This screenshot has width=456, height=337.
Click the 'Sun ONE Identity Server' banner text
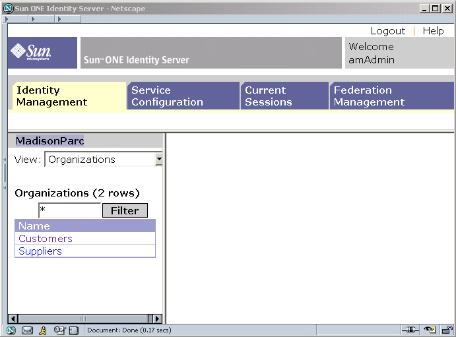137,60
